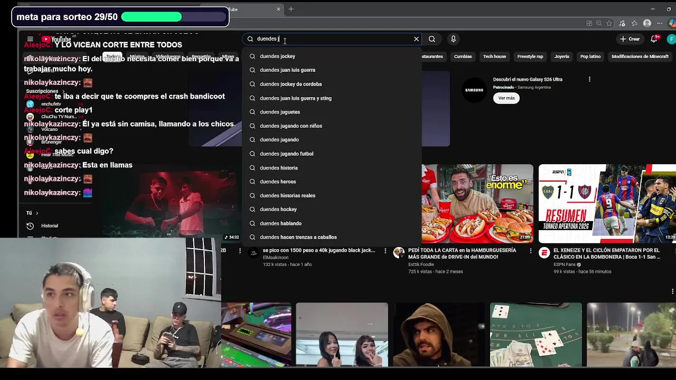Screen dimensions: 676x380
Task: Choose the 'duendes historias reales' suggestion
Action: [x=332, y=195]
